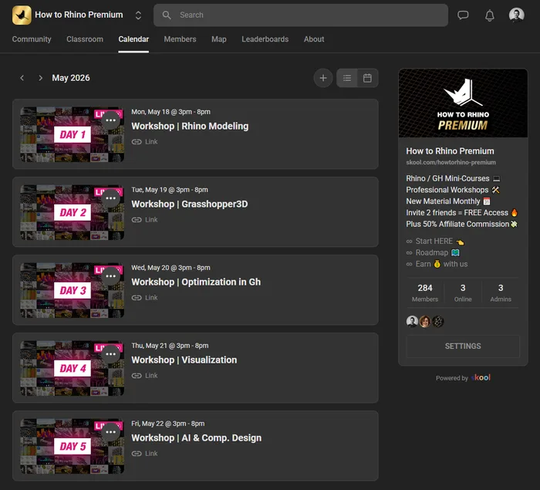View the Leaderboards tab

click(x=265, y=39)
